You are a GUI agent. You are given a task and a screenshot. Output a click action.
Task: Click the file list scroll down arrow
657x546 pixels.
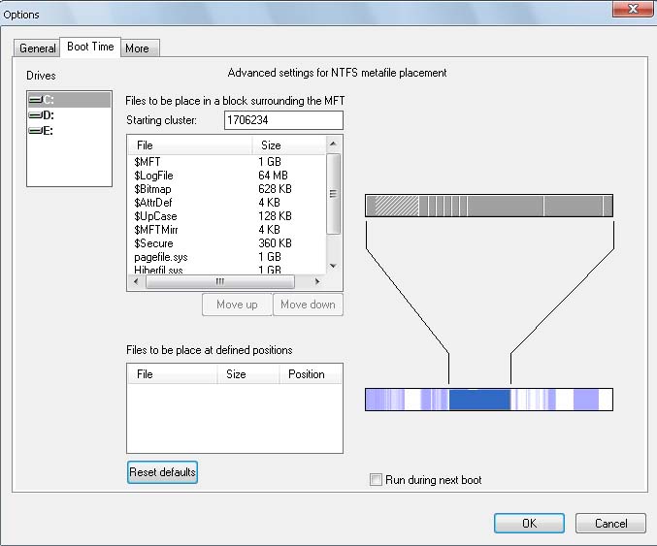click(333, 266)
